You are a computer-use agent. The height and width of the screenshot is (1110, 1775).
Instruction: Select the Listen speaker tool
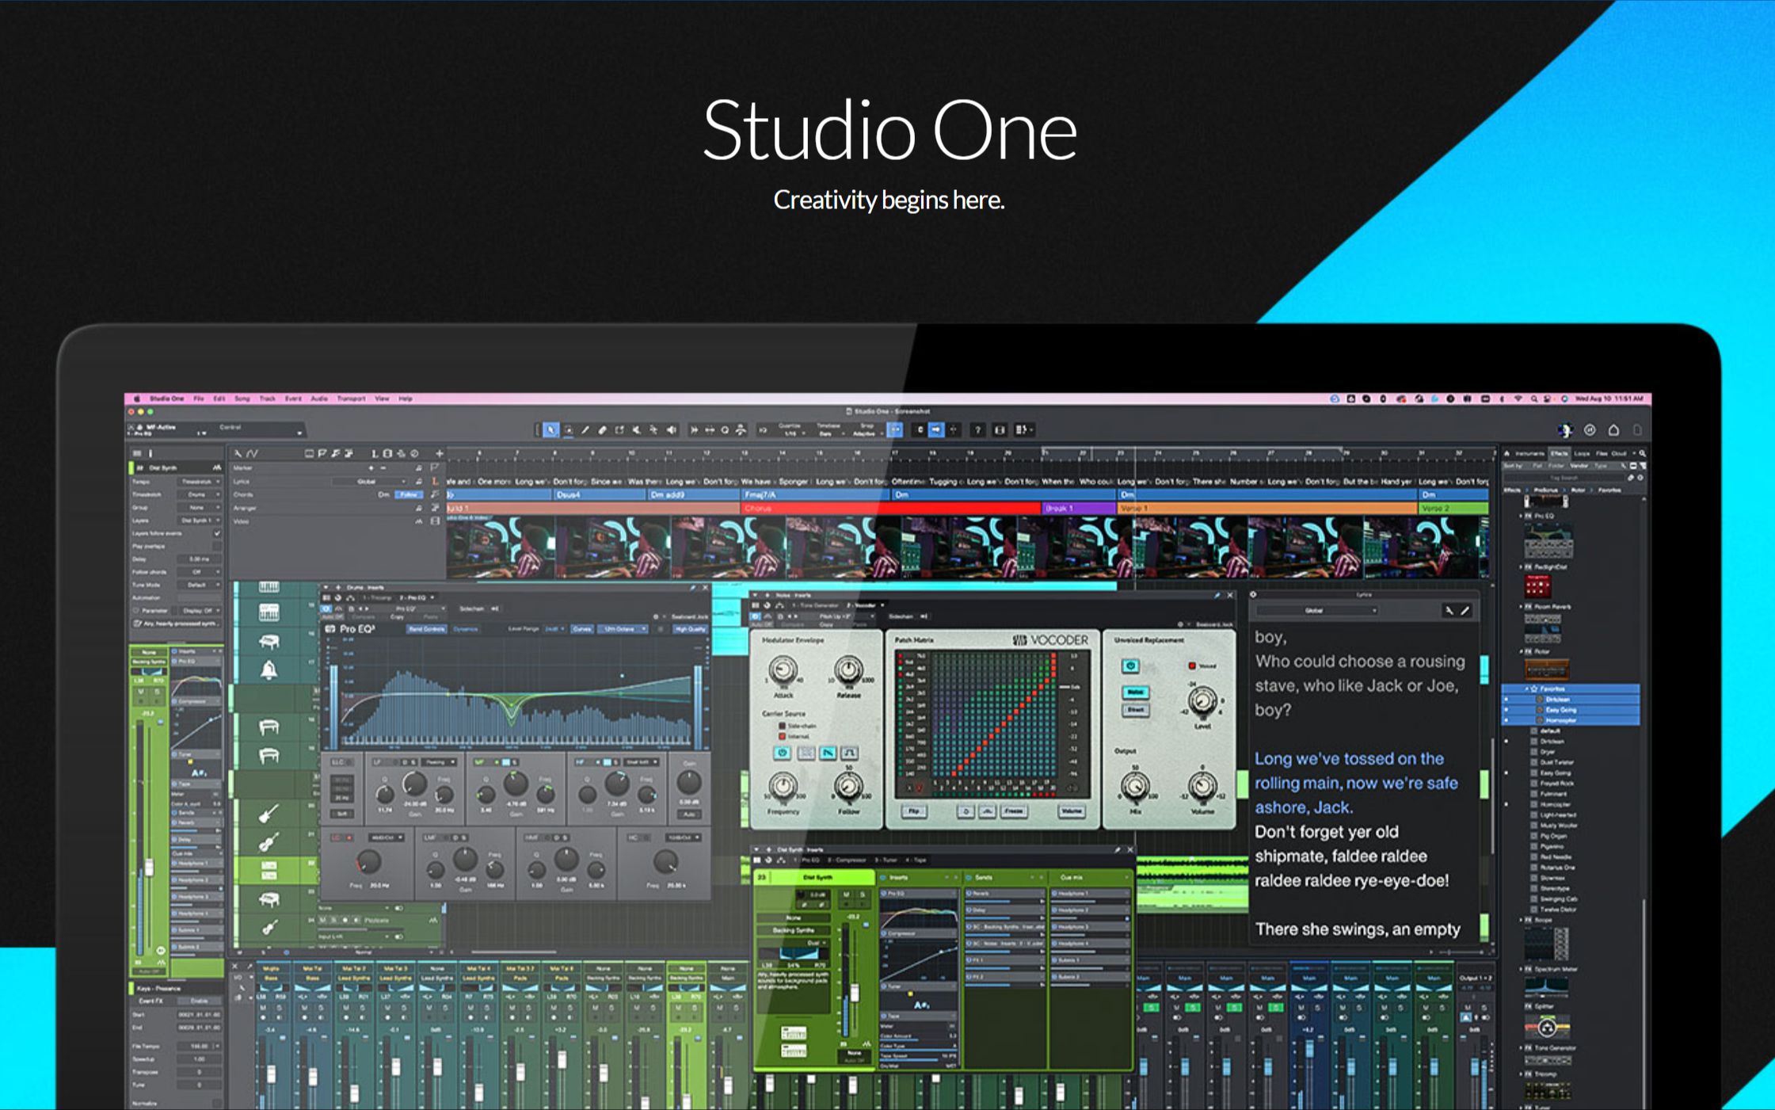[672, 430]
